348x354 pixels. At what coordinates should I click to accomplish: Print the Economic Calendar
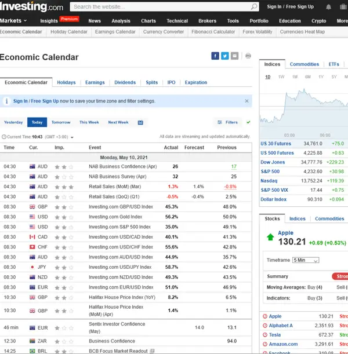248,56
